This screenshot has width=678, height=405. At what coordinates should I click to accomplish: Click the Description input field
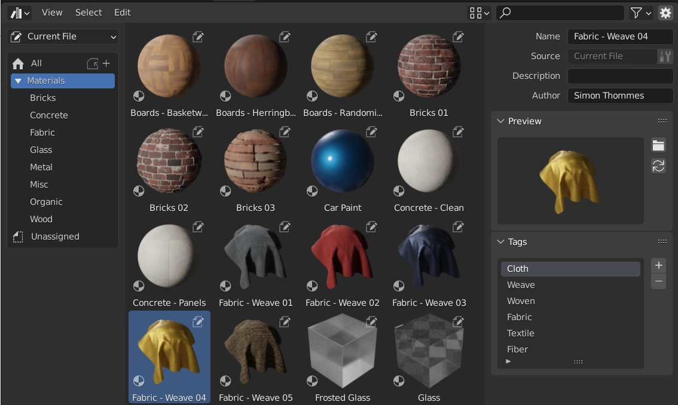pos(620,76)
